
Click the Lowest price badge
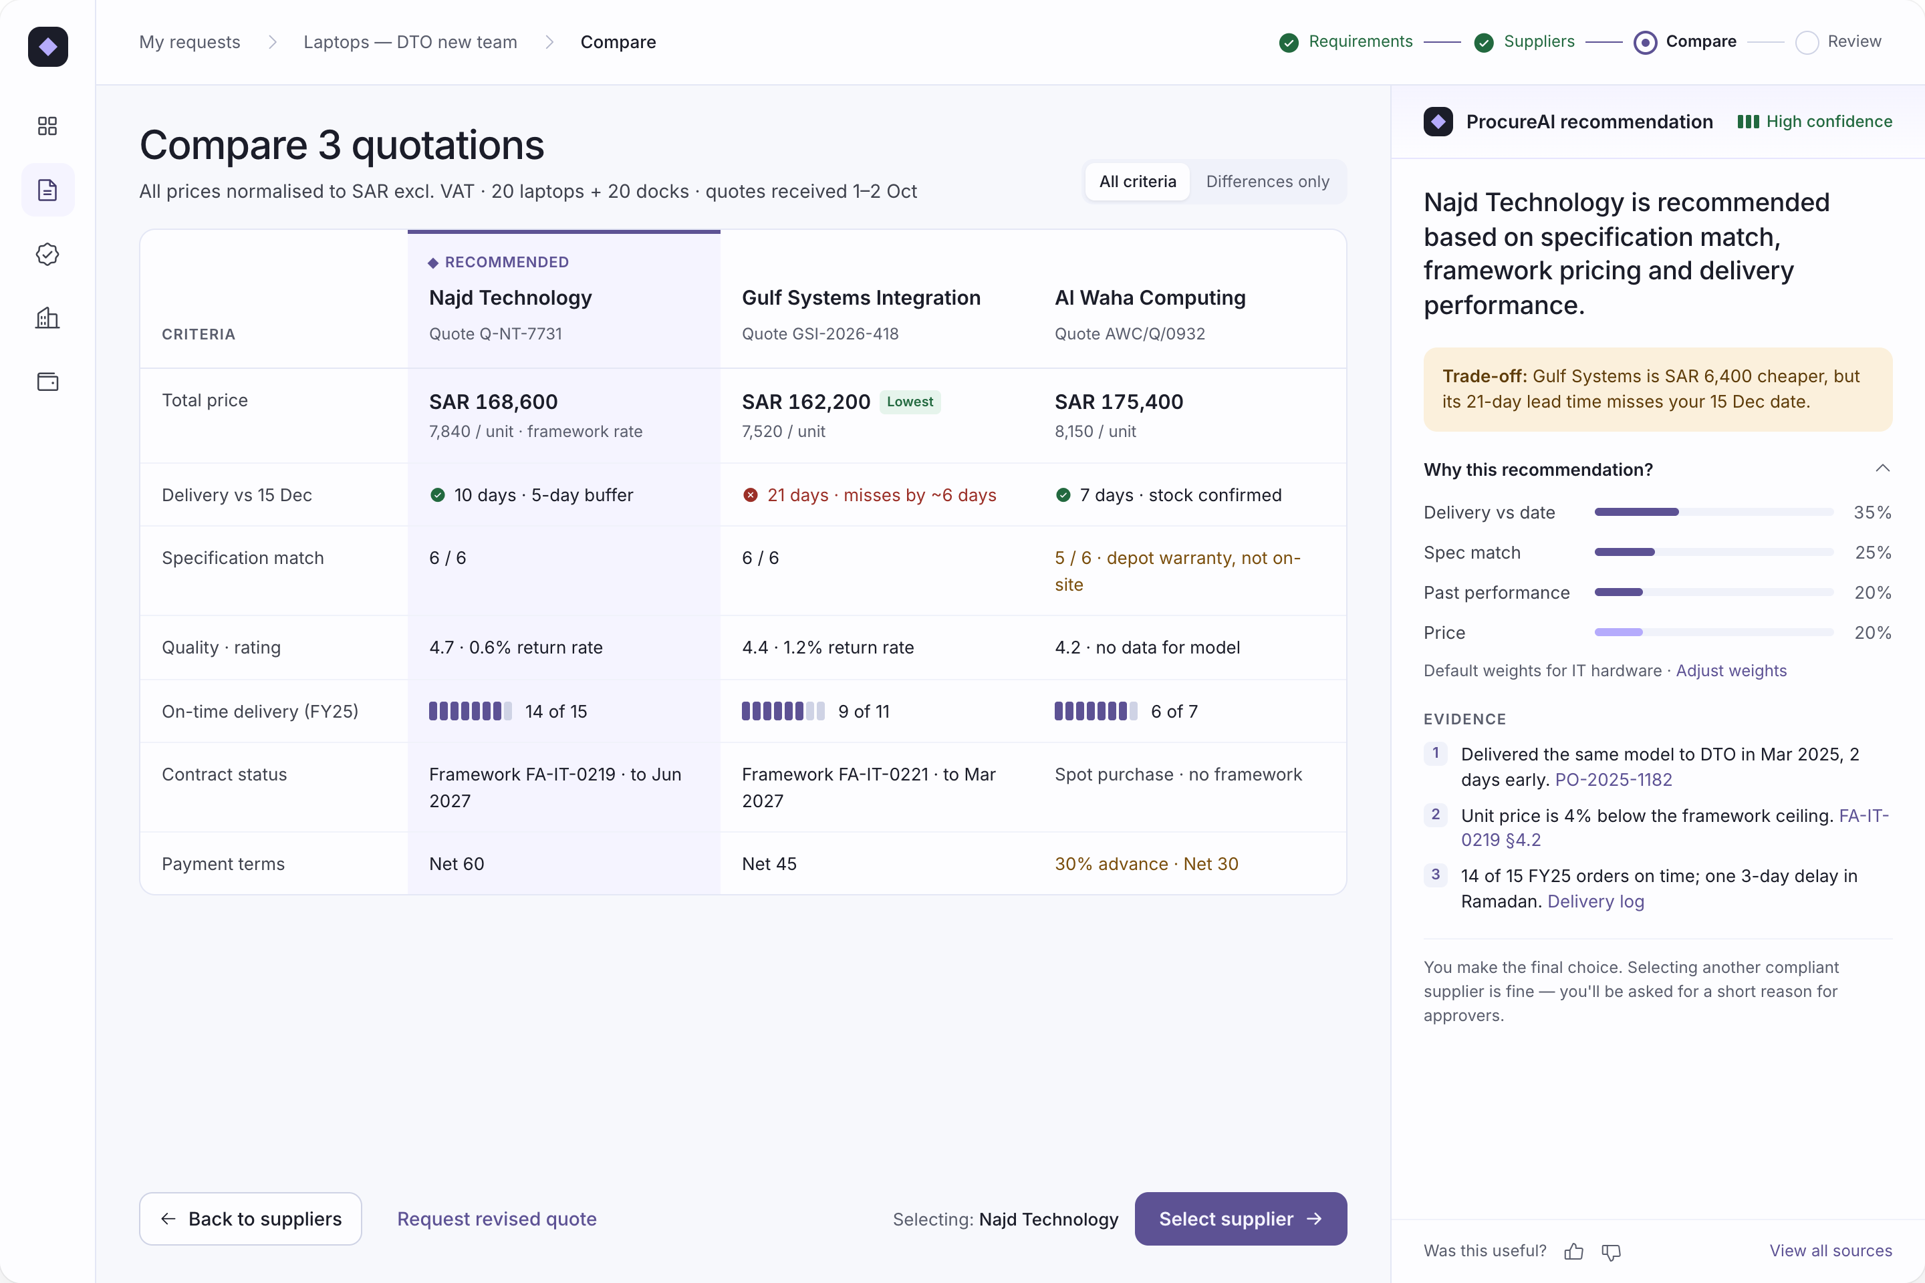(x=910, y=402)
